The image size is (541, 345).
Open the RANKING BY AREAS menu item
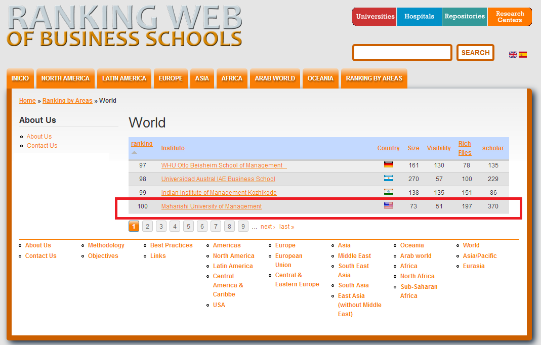[374, 78]
